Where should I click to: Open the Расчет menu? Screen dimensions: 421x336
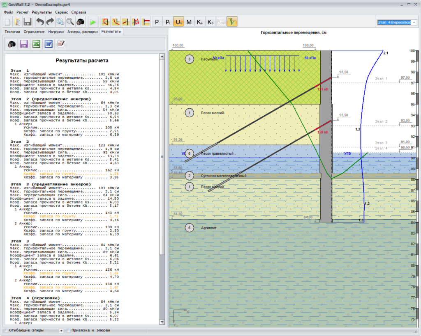[x=23, y=12]
